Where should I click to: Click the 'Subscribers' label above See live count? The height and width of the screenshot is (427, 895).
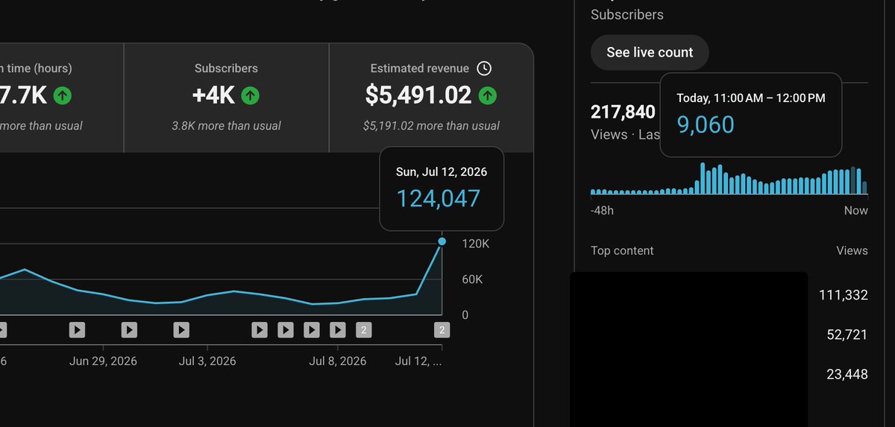(x=627, y=15)
